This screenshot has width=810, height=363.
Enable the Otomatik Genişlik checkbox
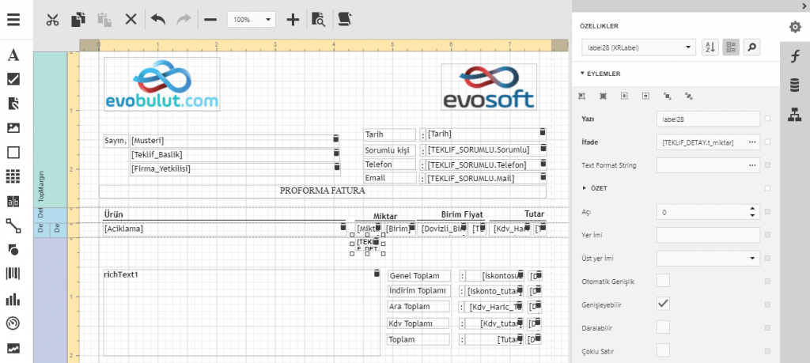(663, 280)
